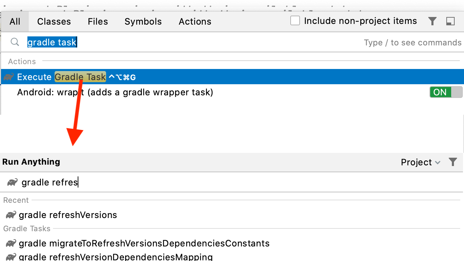Open the Project scope dropdown
This screenshot has width=464, height=261.
[x=420, y=162]
